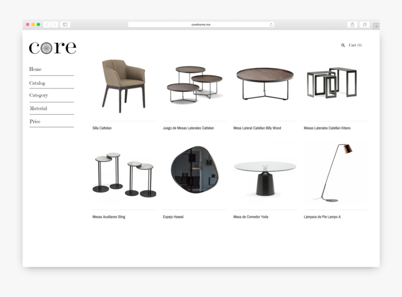
Task: Select Home in the left navigation
Action: click(x=35, y=69)
